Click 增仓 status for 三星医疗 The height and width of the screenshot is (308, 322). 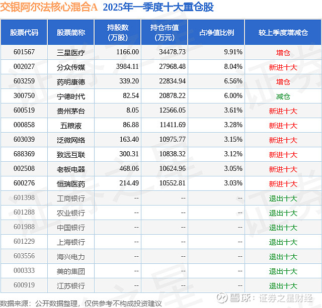click(x=283, y=53)
